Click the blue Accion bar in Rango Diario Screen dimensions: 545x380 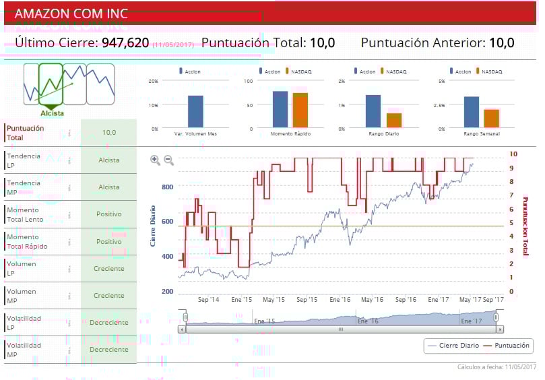tap(373, 111)
